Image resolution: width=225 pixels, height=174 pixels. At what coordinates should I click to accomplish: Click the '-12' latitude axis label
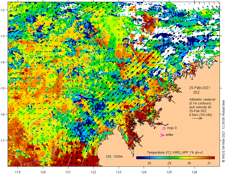click(3, 10)
